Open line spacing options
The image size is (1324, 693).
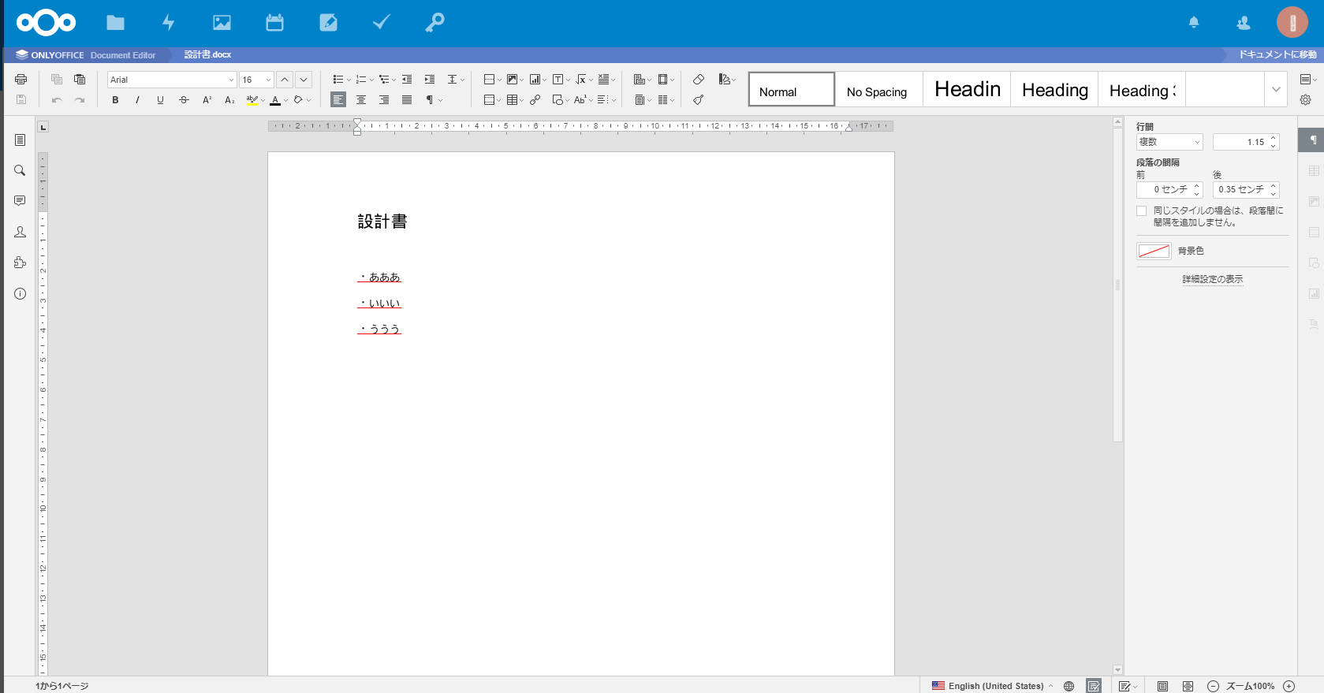(x=456, y=80)
